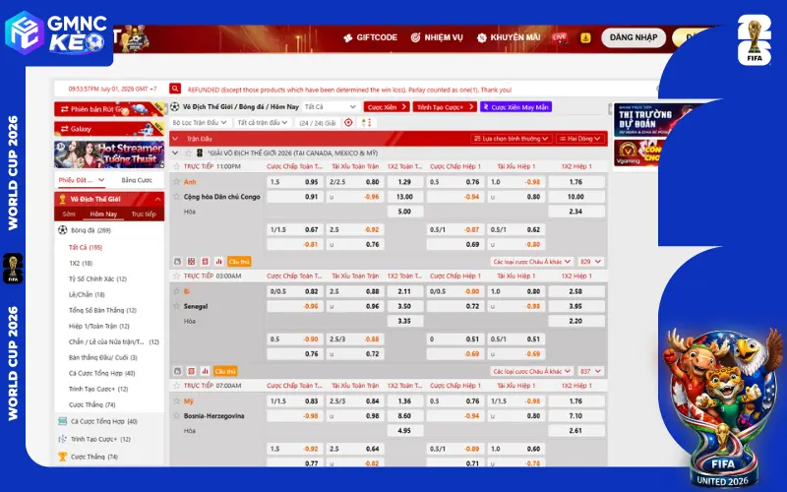Star the 11:00PM match row

(177, 166)
